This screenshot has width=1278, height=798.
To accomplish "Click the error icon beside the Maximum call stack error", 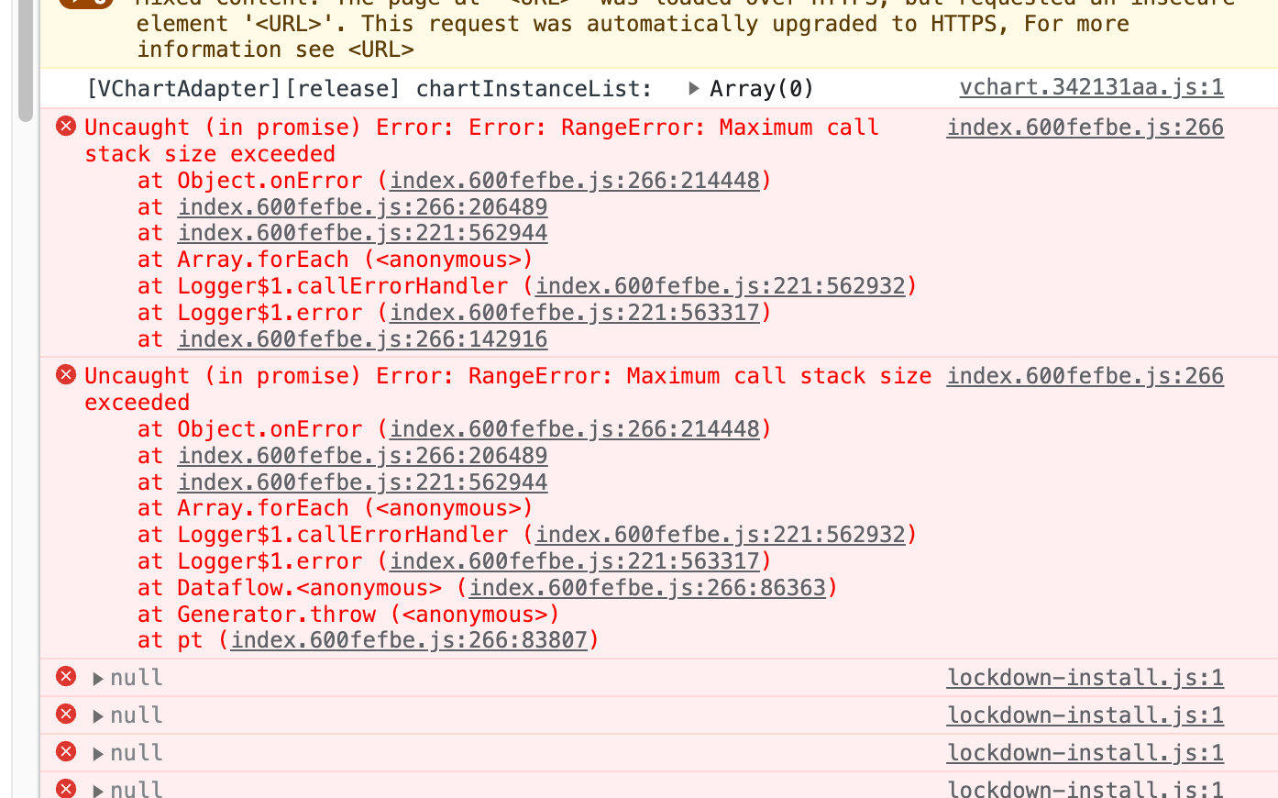I will 65,126.
